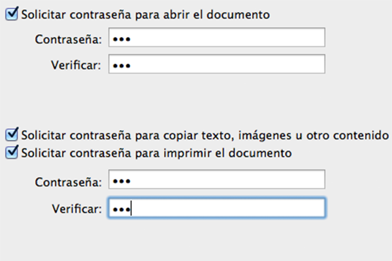Screen dimensions: 392x261
Task: Click the checkmark beside 'imprimir el documento'
Action: tap(12, 152)
